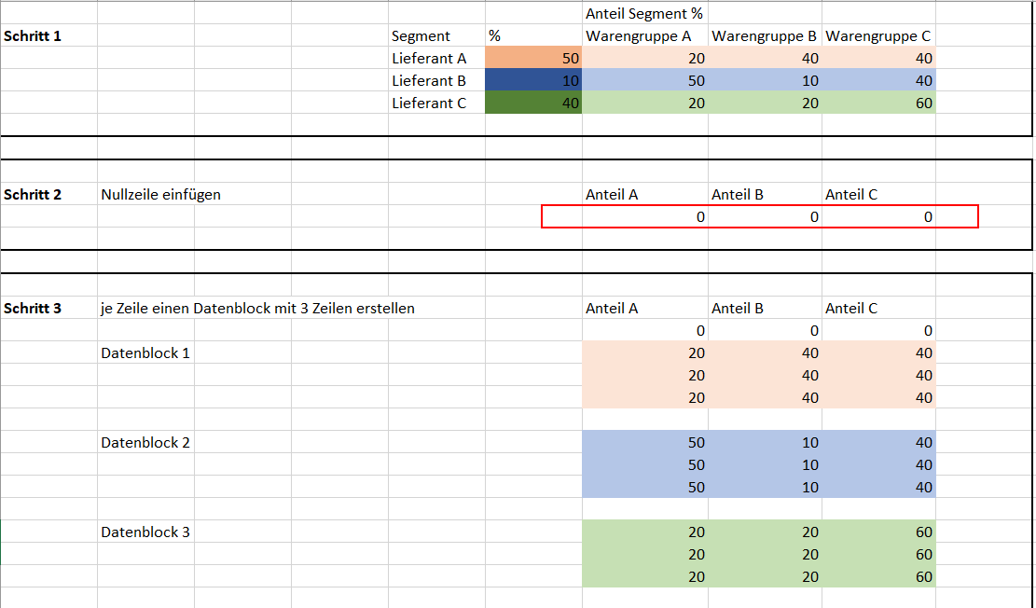
Task: Click the Schritt 3 zero under Anteil B
Action: [x=765, y=330]
